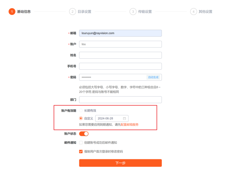Uncheck 强制用户首次登录时修改密码 checkbox

pyautogui.click(x=81, y=151)
